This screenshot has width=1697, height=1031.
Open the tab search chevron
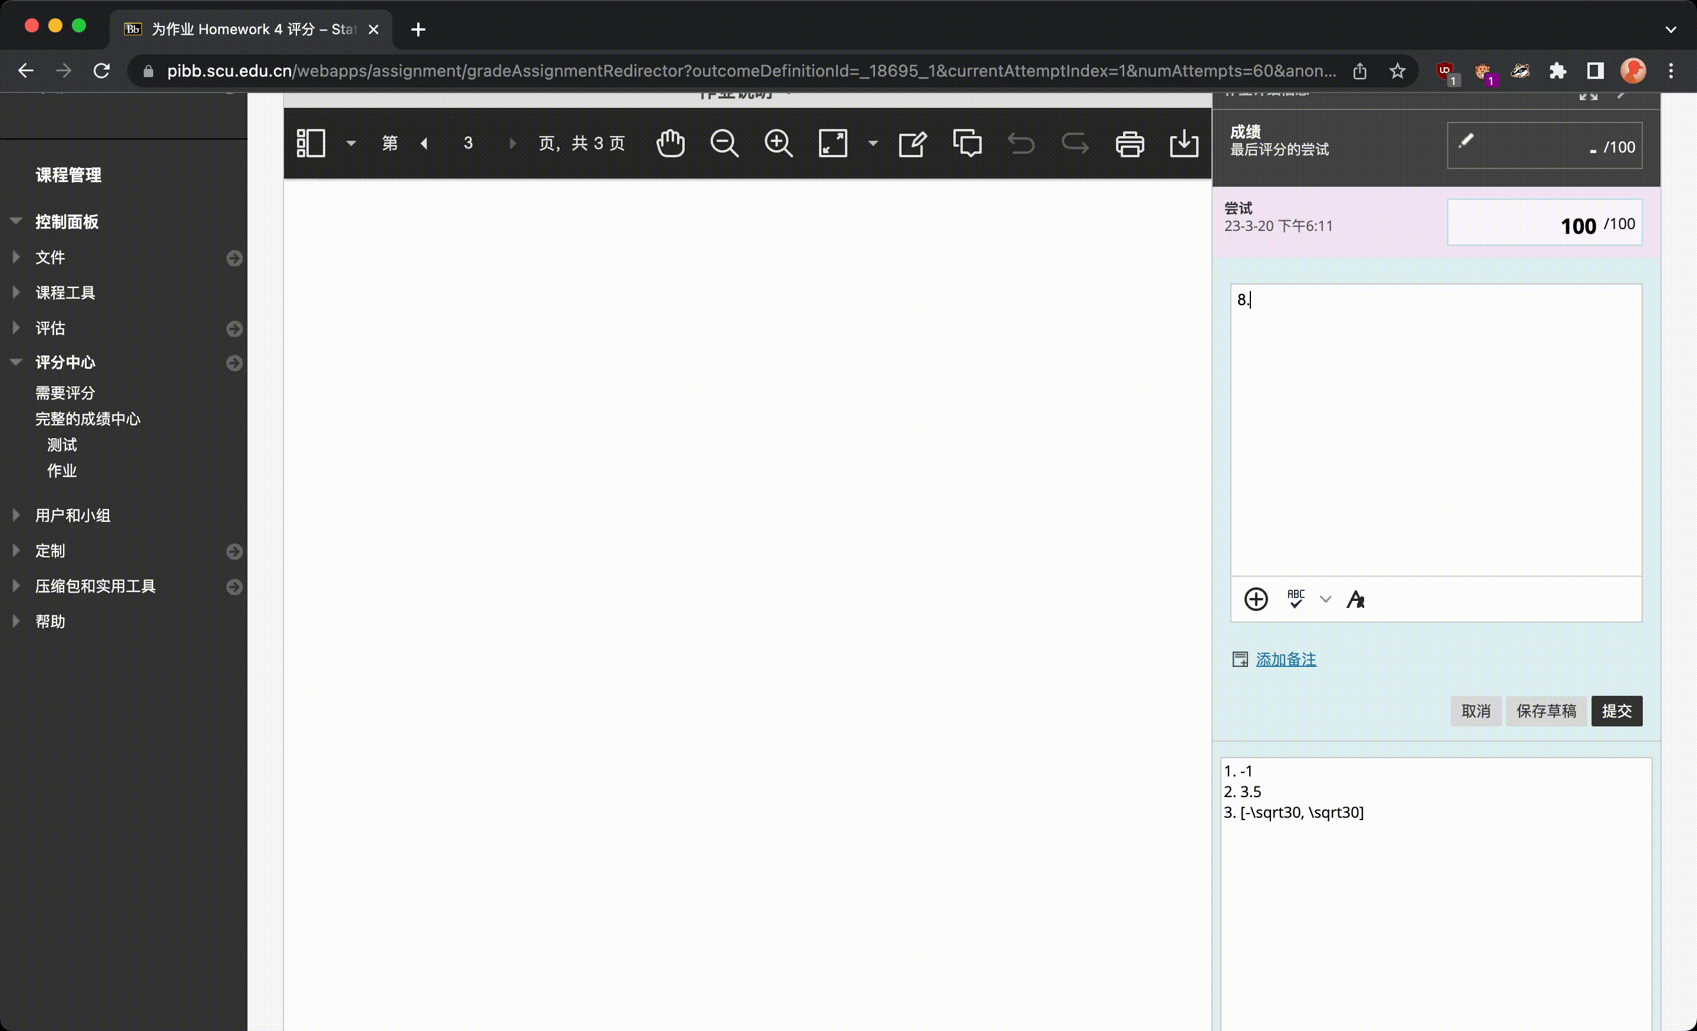click(x=1671, y=29)
